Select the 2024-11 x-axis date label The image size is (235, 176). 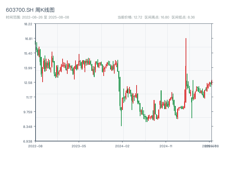pos(166,146)
